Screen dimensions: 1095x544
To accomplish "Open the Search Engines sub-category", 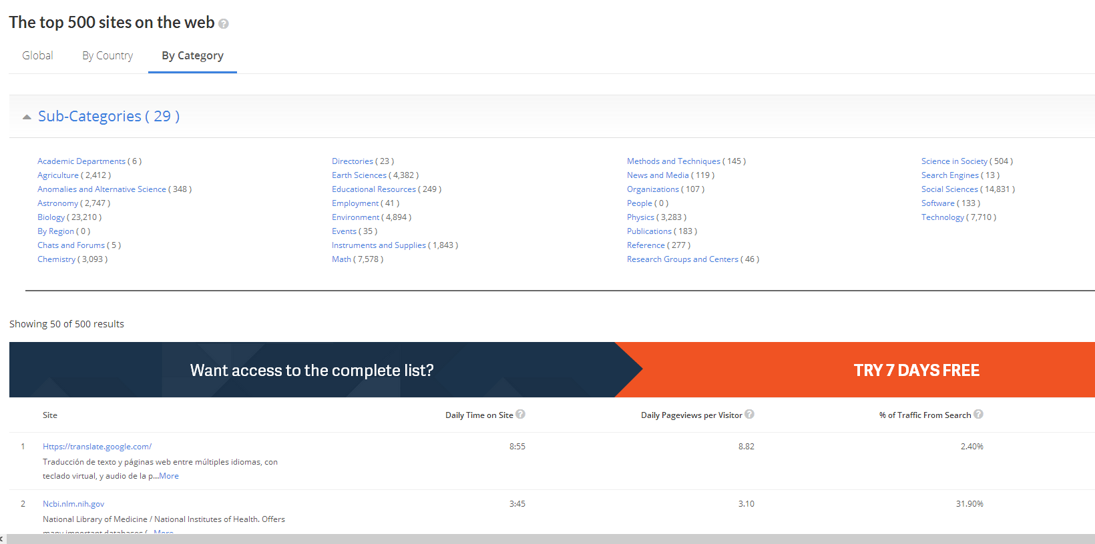I will click(x=949, y=175).
